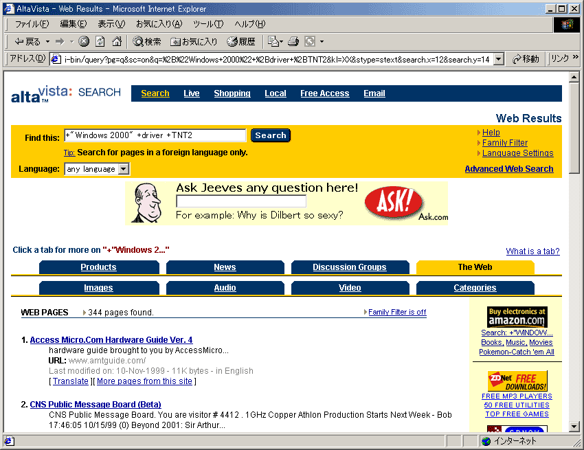The image size is (584, 450).
Task: Open the View (表示) menu
Action: coord(111,24)
